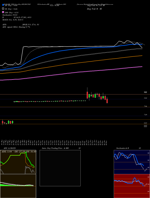Click the white 50 Day EMA legend swatch
This screenshot has height=198, width=150.
point(3,9)
